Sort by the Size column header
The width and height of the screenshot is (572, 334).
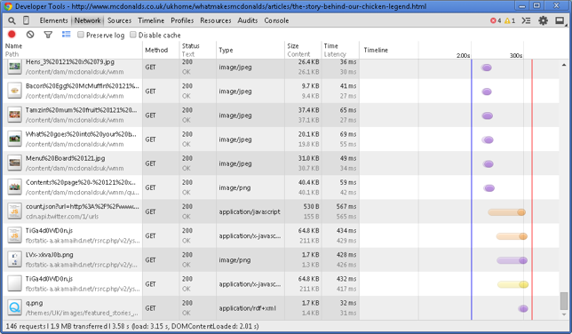click(303, 50)
